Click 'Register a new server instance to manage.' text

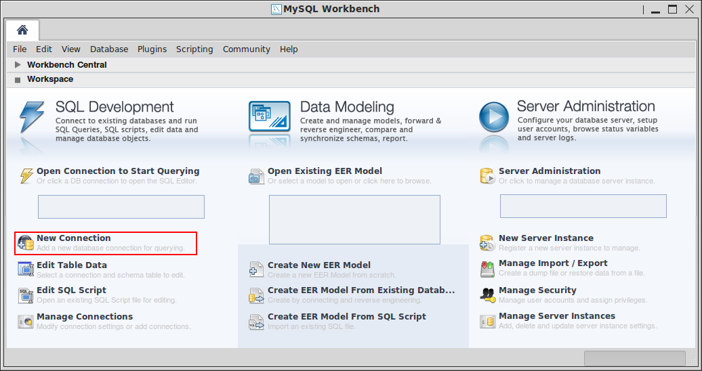point(569,248)
